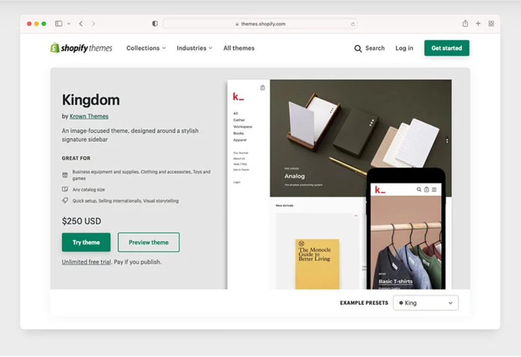Image resolution: width=521 pixels, height=357 pixels.
Task: Open the mobile preview hamburger menu
Action: pos(434,190)
